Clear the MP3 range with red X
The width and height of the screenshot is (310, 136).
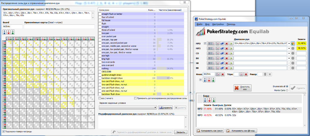pos(226,48)
